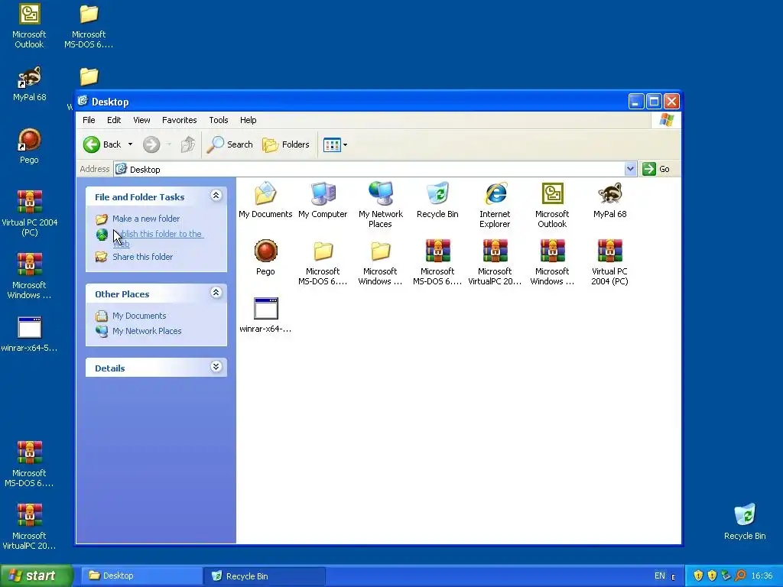Image resolution: width=783 pixels, height=587 pixels.
Task: Collapse the File and Folder Tasks panel
Action: 216,196
